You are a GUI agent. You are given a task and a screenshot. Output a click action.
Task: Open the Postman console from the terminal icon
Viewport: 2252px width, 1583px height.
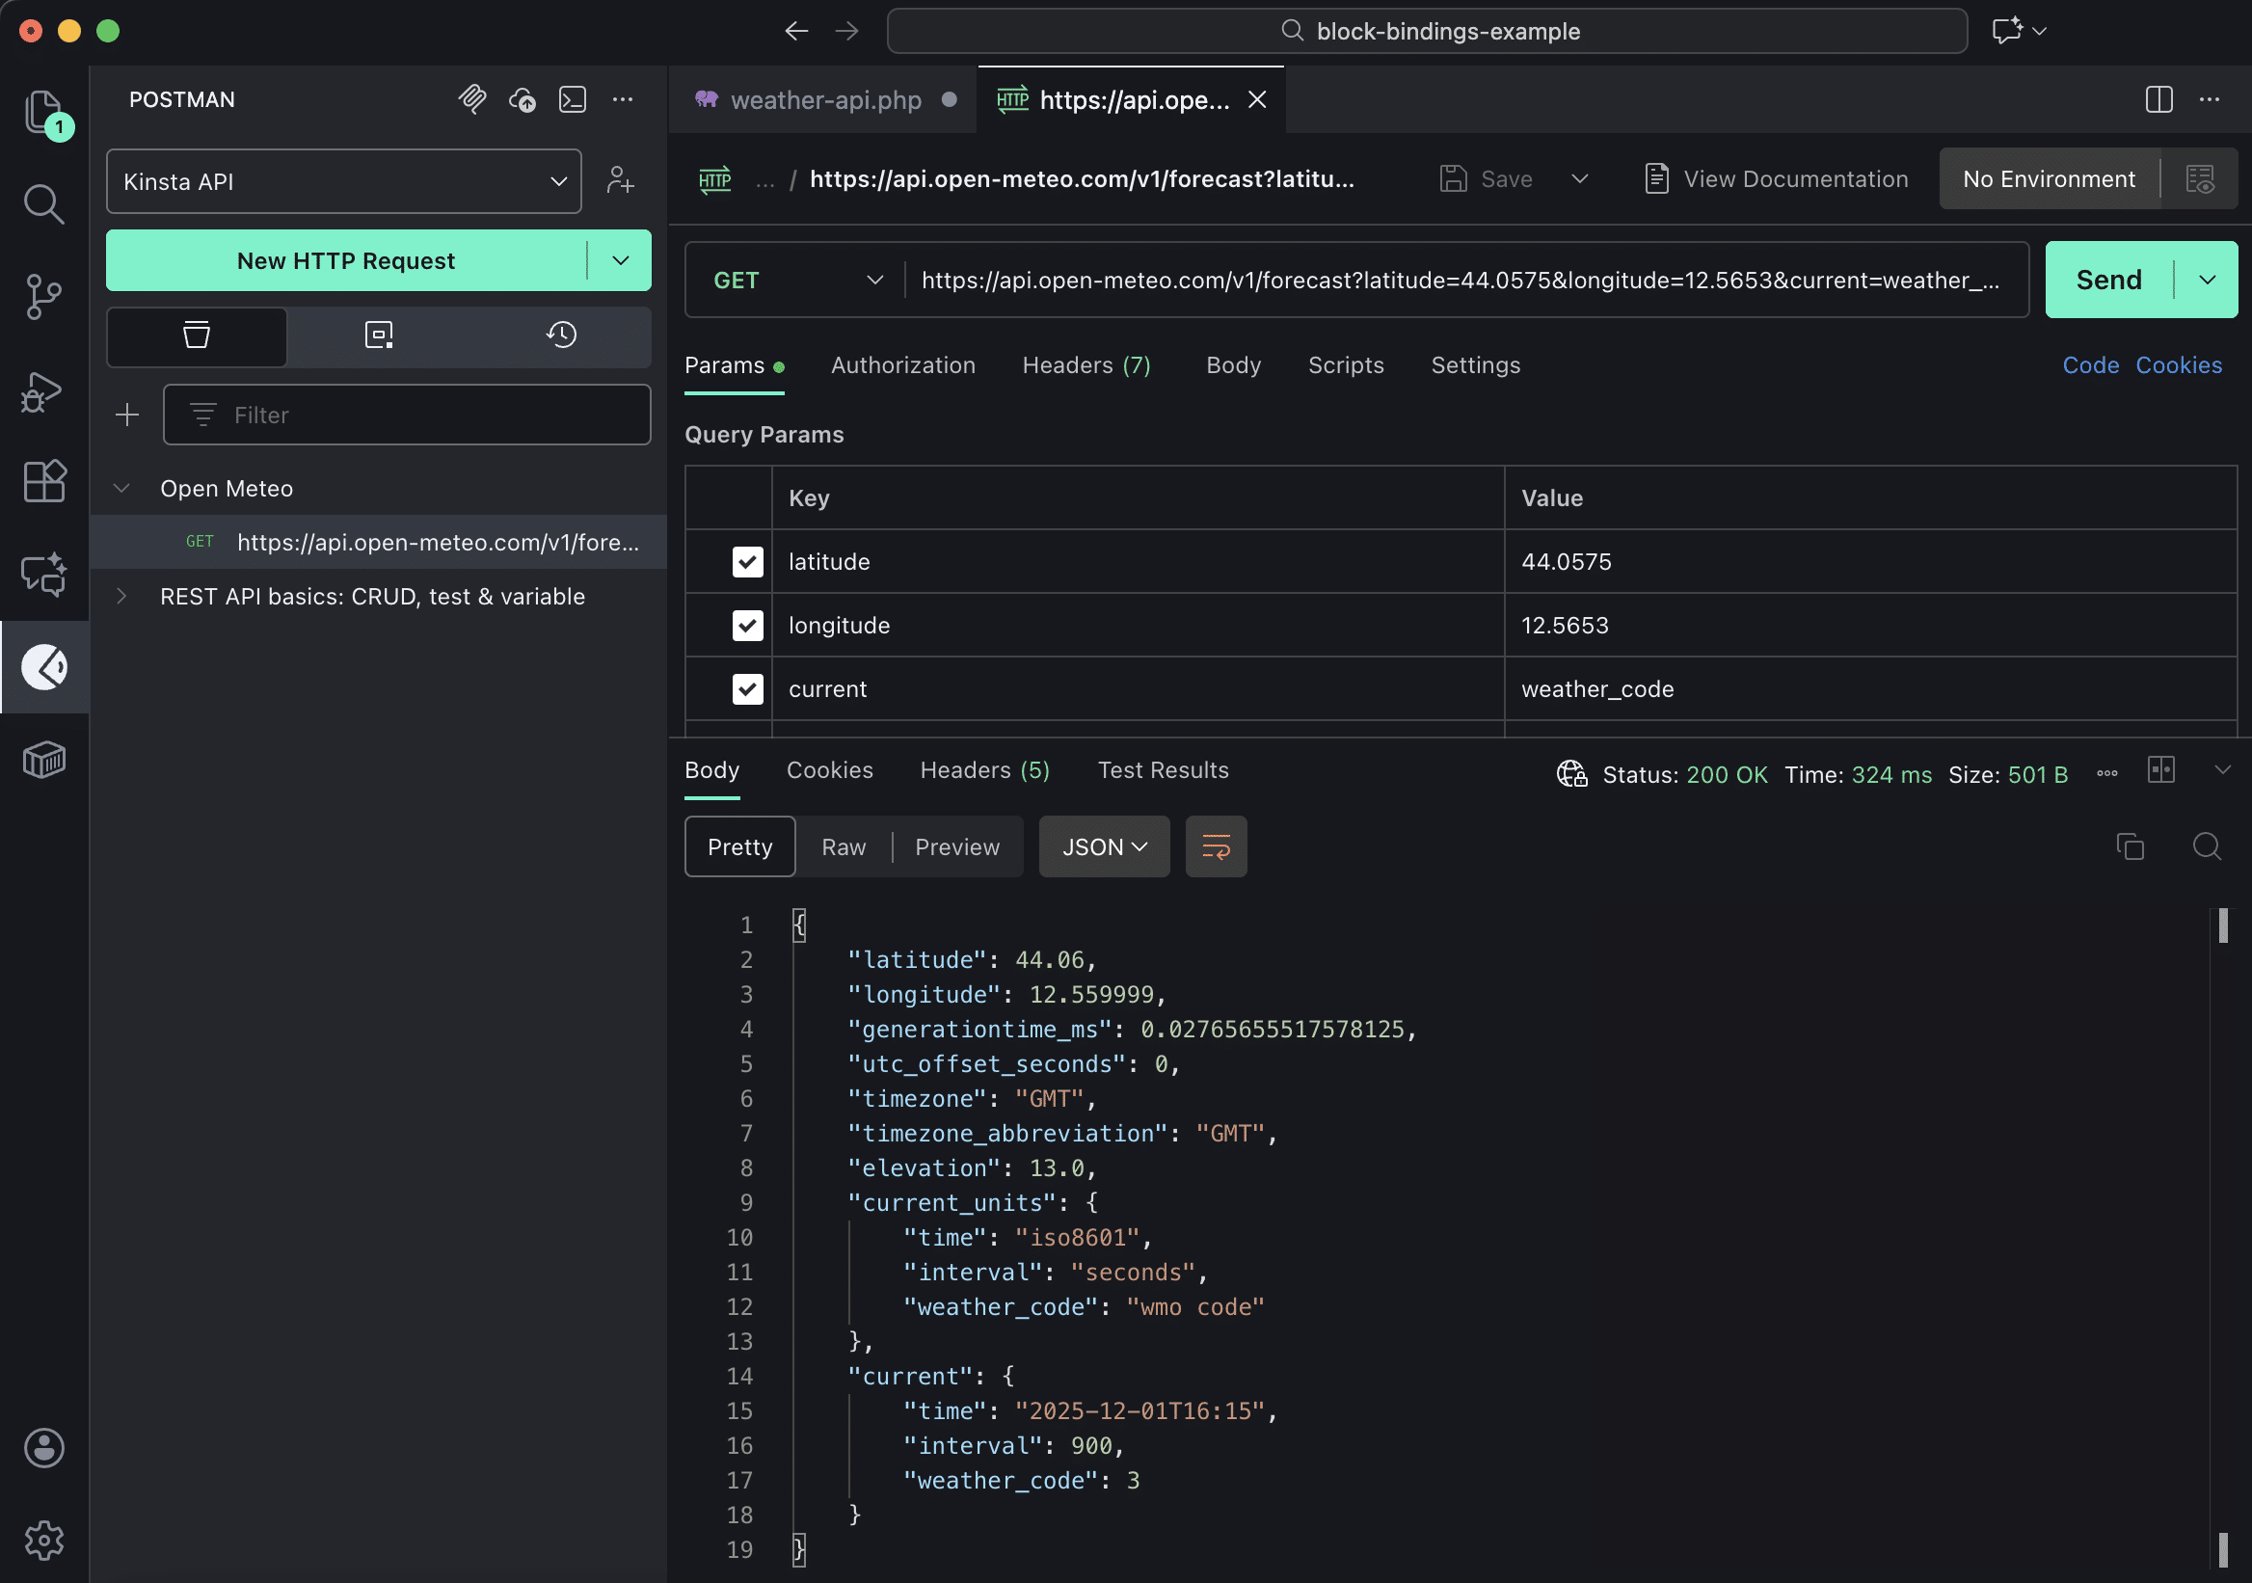[x=574, y=99]
